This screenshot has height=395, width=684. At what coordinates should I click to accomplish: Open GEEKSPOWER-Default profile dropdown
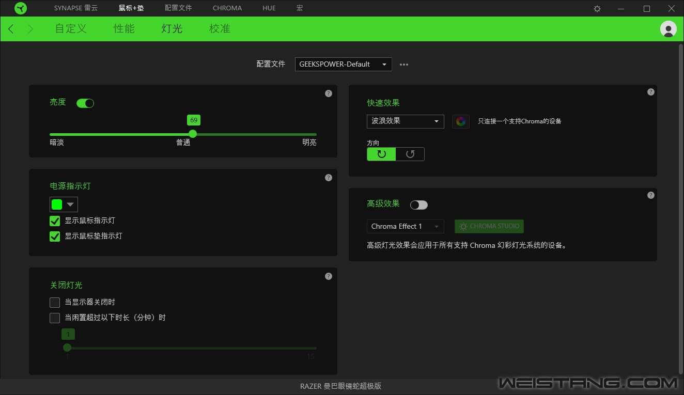click(x=344, y=65)
